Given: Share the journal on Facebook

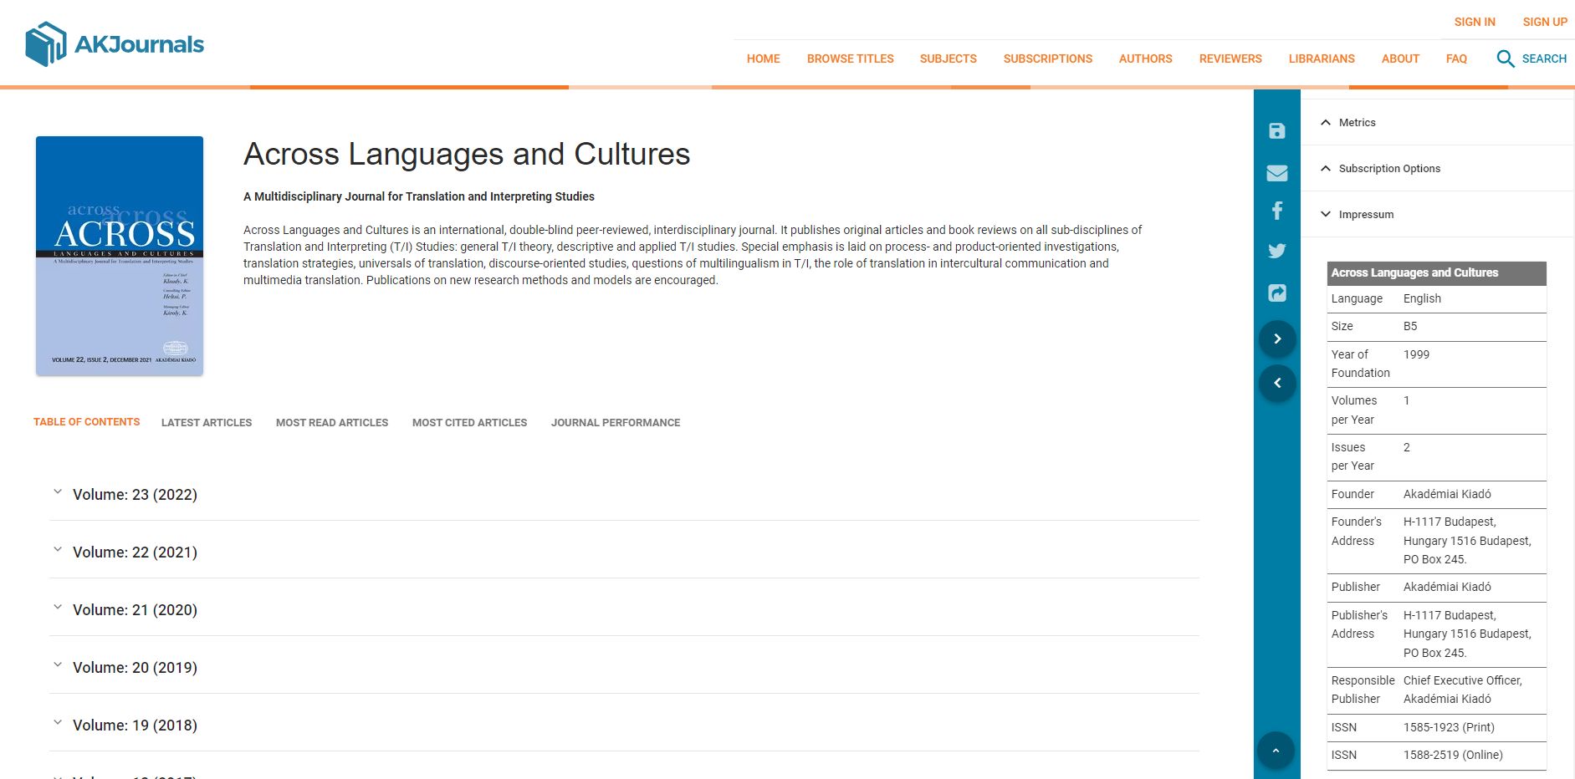Looking at the screenshot, I should (1276, 211).
